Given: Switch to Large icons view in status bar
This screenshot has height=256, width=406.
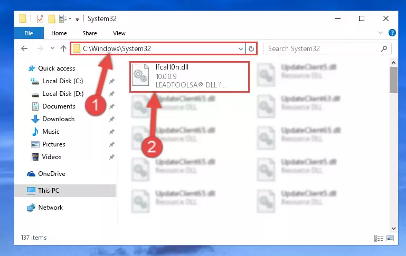Looking at the screenshot, I should coord(390,238).
